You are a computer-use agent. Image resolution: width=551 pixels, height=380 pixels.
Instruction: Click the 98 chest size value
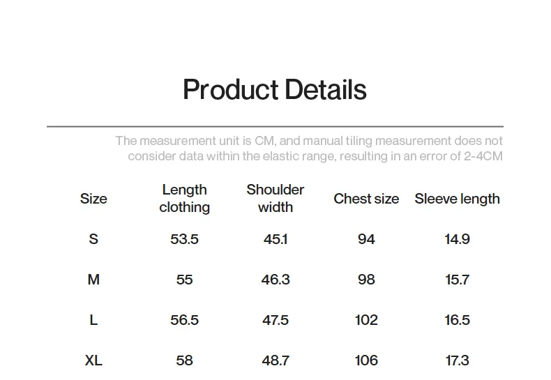tap(366, 280)
